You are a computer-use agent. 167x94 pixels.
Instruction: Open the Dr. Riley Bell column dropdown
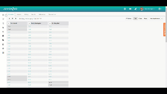point(50,23)
